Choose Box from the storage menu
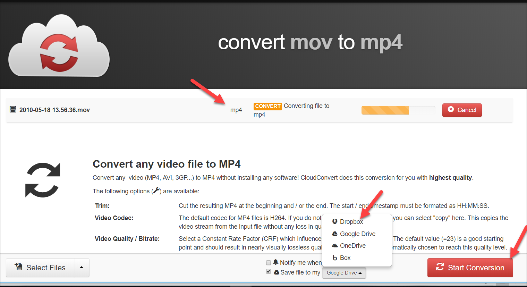This screenshot has width=527, height=287. click(357, 258)
